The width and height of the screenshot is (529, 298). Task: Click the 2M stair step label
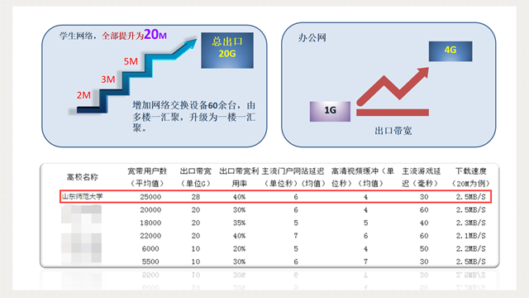pyautogui.click(x=83, y=95)
